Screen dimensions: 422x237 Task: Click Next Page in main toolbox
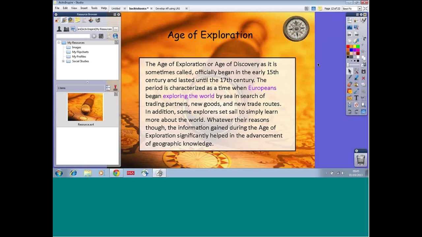point(356,34)
